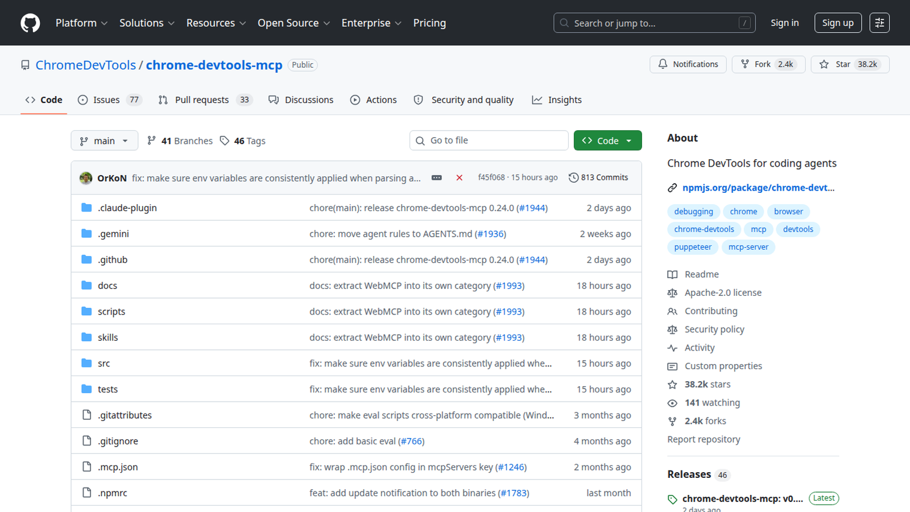The image size is (910, 512).
Task: Expand the Solutions menu
Action: (147, 23)
